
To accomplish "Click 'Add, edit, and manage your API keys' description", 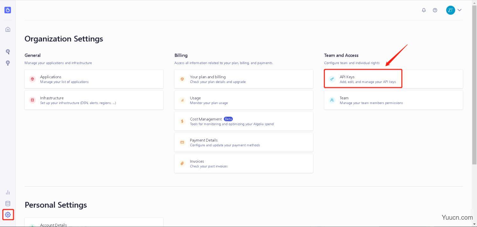I will [x=368, y=82].
